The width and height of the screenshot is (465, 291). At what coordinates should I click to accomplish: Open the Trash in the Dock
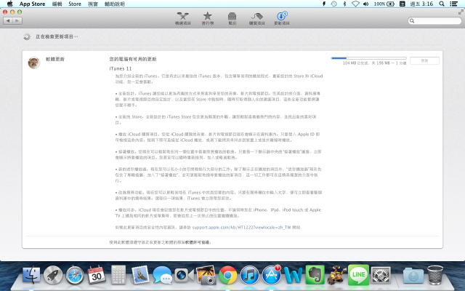[x=435, y=275]
